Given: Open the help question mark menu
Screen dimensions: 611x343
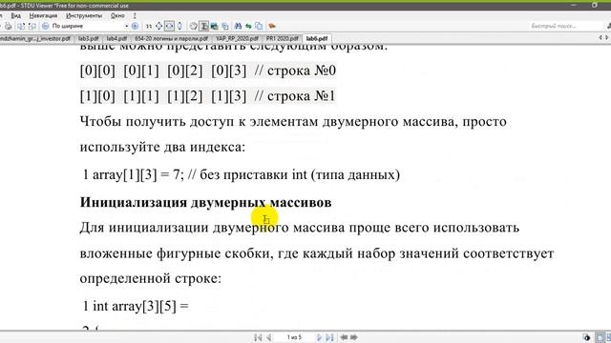Looking at the screenshot, I should pos(135,15).
